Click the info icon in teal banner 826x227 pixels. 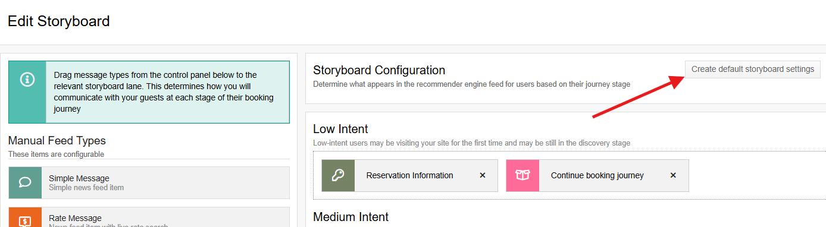[27, 79]
